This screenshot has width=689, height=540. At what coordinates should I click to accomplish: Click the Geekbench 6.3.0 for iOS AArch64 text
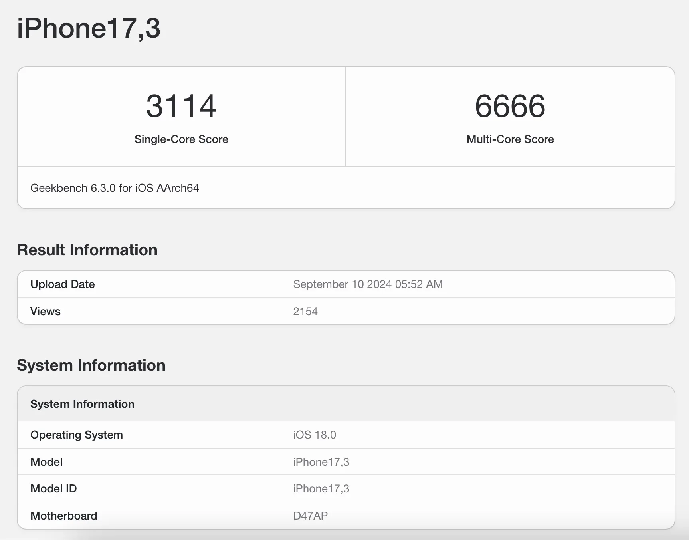click(115, 188)
